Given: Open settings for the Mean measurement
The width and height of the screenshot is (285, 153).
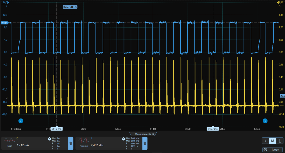Looking at the screenshot, I should pyautogui.click(x=50, y=139).
